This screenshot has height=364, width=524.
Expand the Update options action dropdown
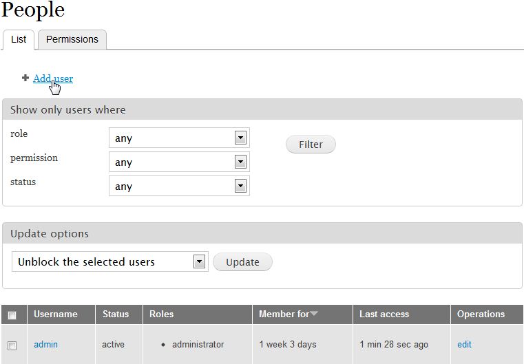click(110, 261)
